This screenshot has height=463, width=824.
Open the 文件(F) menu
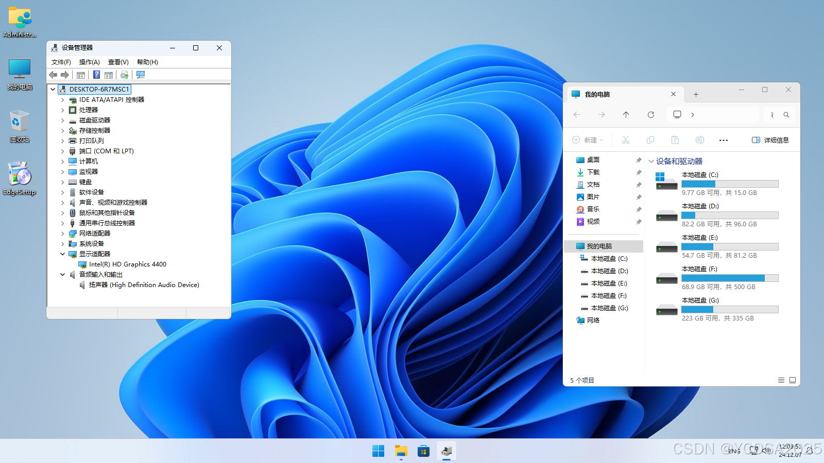(x=61, y=62)
